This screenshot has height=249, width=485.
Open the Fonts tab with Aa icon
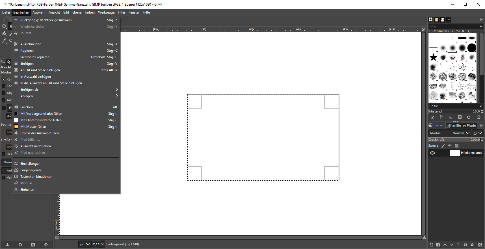point(442,20)
